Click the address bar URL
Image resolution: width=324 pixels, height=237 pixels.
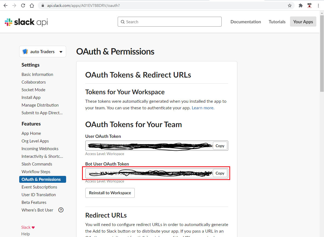pyautogui.click(x=83, y=5)
